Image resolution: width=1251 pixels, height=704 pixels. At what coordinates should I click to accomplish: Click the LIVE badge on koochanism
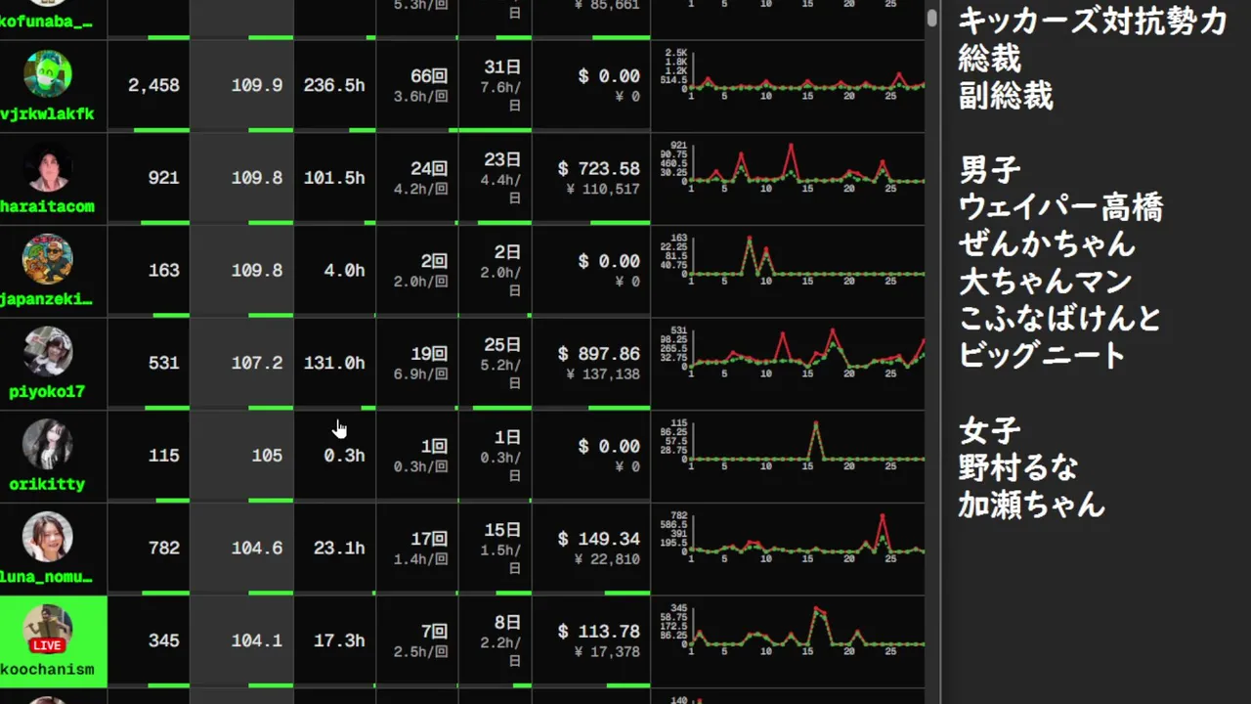tap(47, 645)
